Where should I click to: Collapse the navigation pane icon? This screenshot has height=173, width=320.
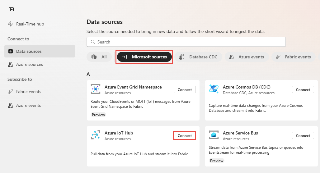11,9
